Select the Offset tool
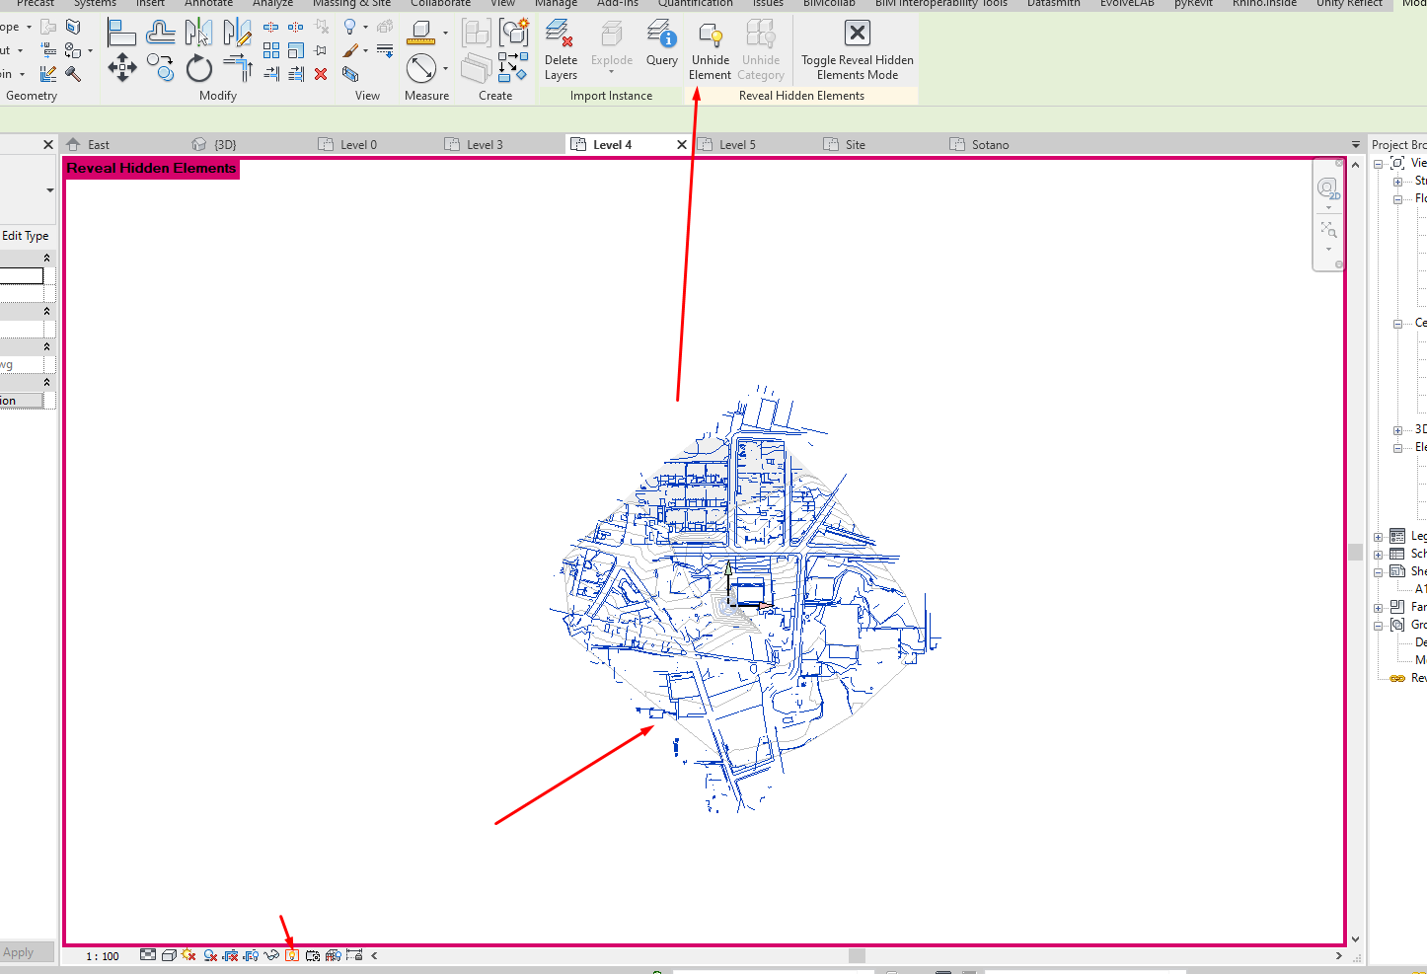Image resolution: width=1427 pixels, height=974 pixels. pos(160,32)
